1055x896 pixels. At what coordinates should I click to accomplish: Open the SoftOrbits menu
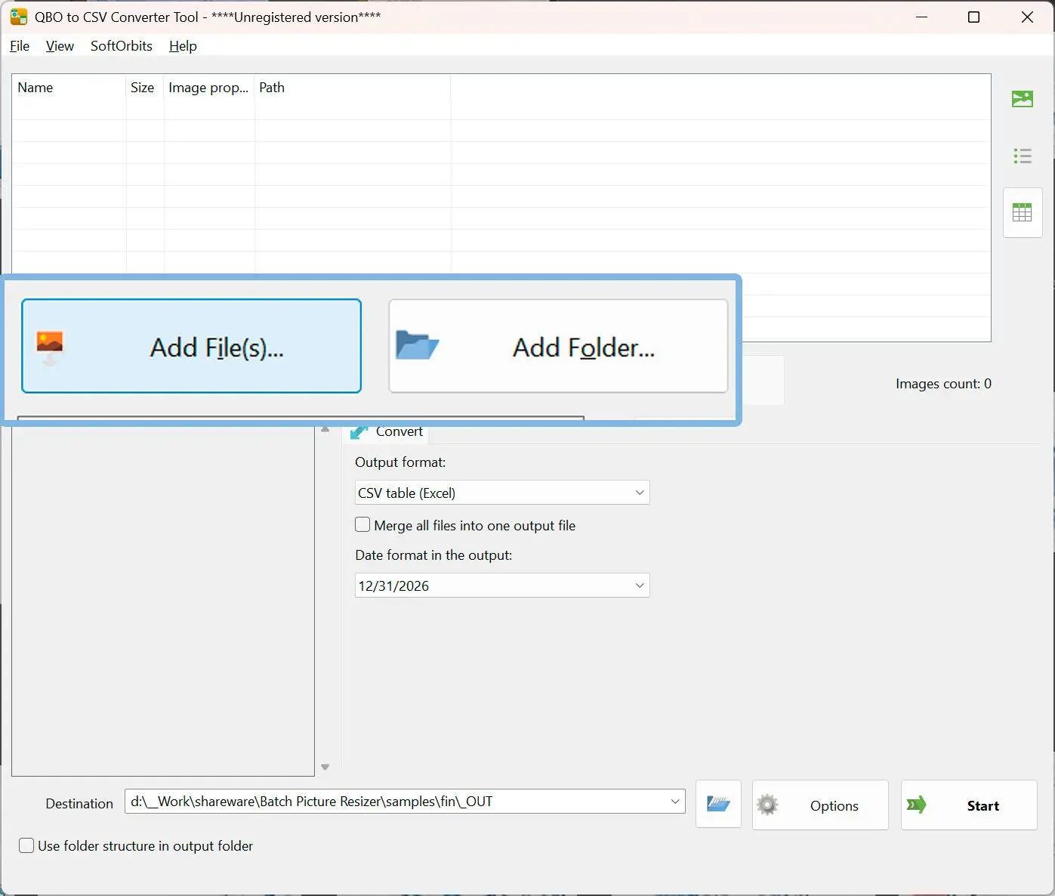[x=122, y=46]
